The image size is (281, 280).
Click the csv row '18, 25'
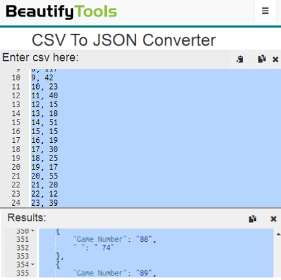(156, 158)
